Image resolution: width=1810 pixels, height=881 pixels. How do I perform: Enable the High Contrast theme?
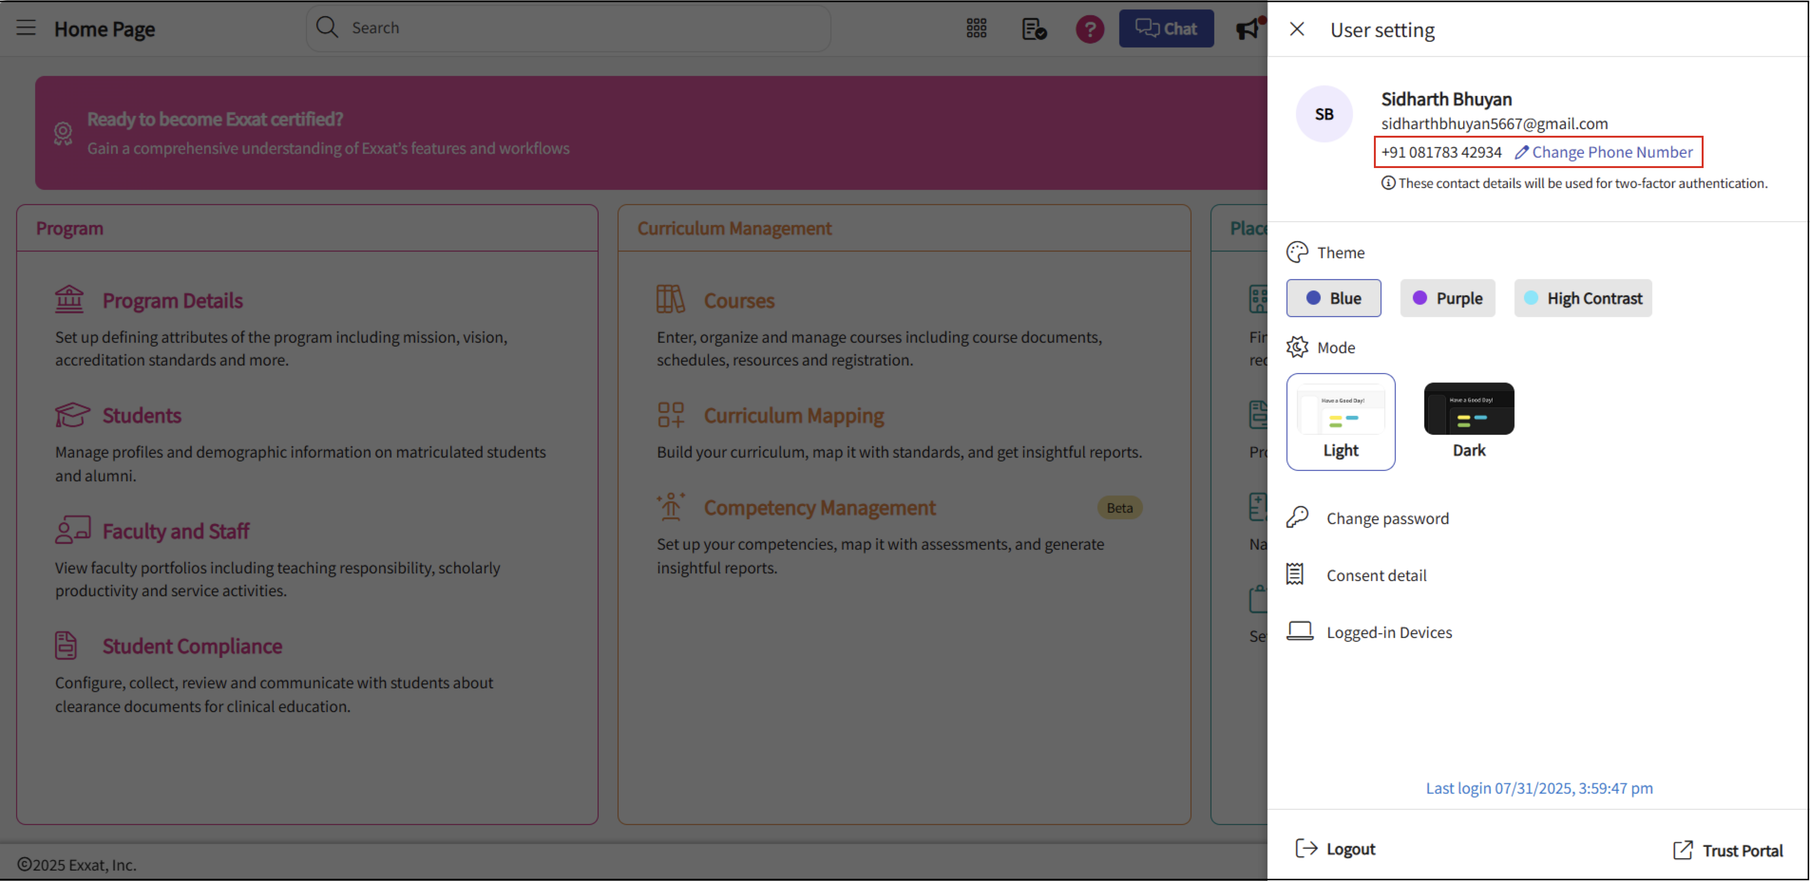pos(1583,298)
